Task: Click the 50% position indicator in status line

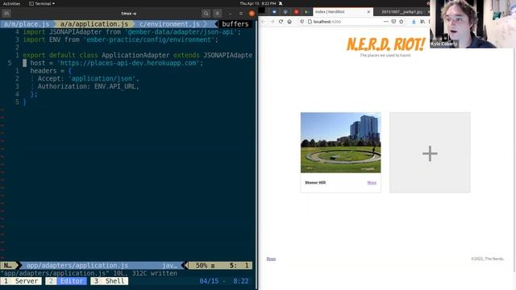Action: pos(202,265)
